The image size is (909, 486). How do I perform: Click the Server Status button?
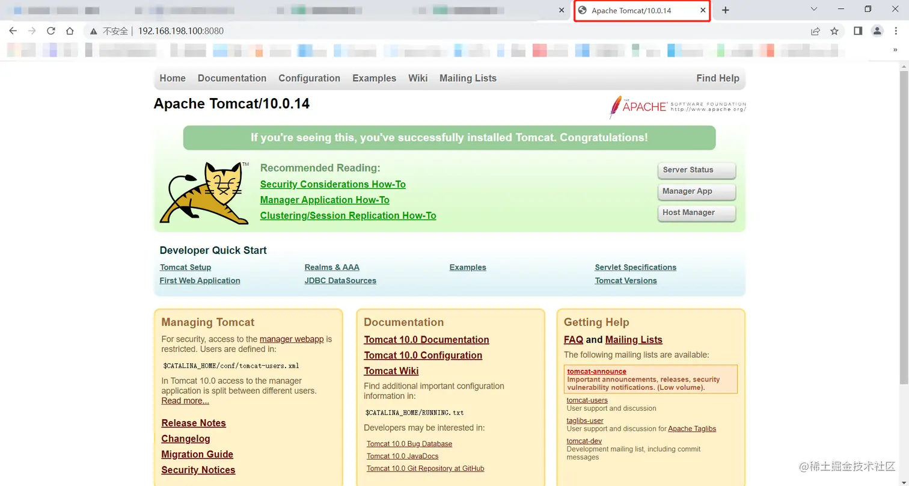coord(697,170)
